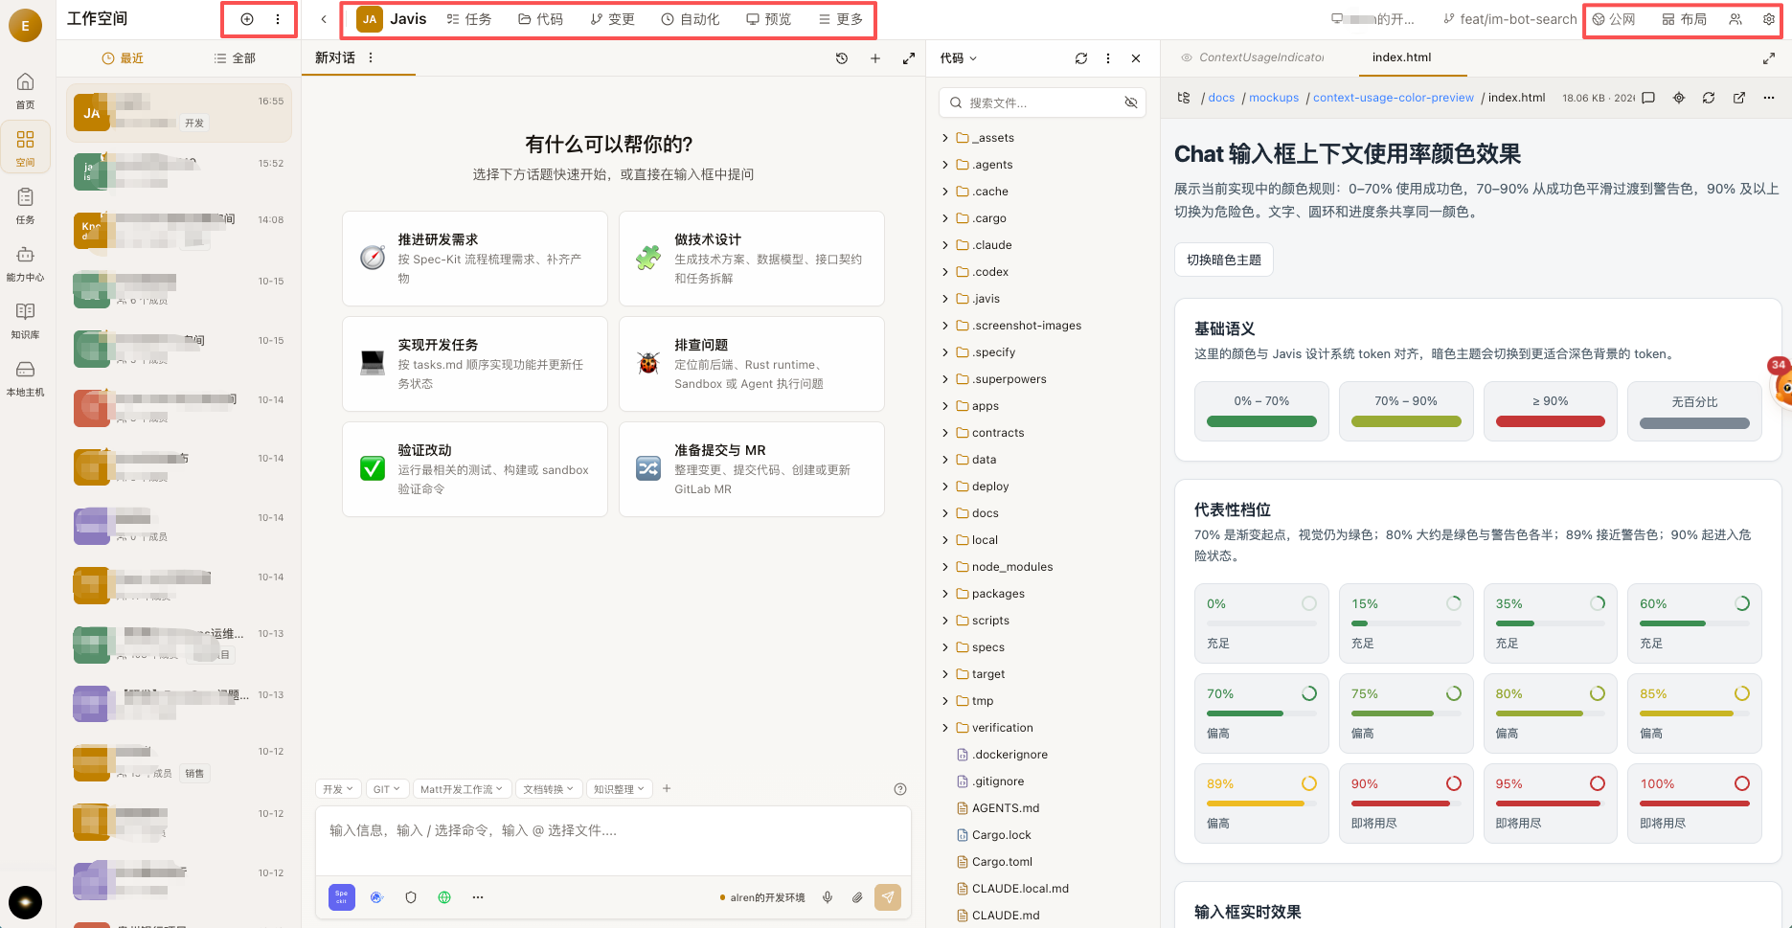Attach a file with the paperclip icon

[x=857, y=897]
